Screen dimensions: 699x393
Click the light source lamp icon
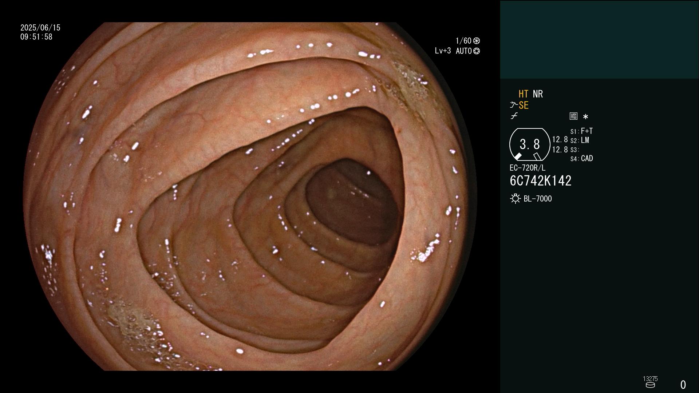click(515, 199)
